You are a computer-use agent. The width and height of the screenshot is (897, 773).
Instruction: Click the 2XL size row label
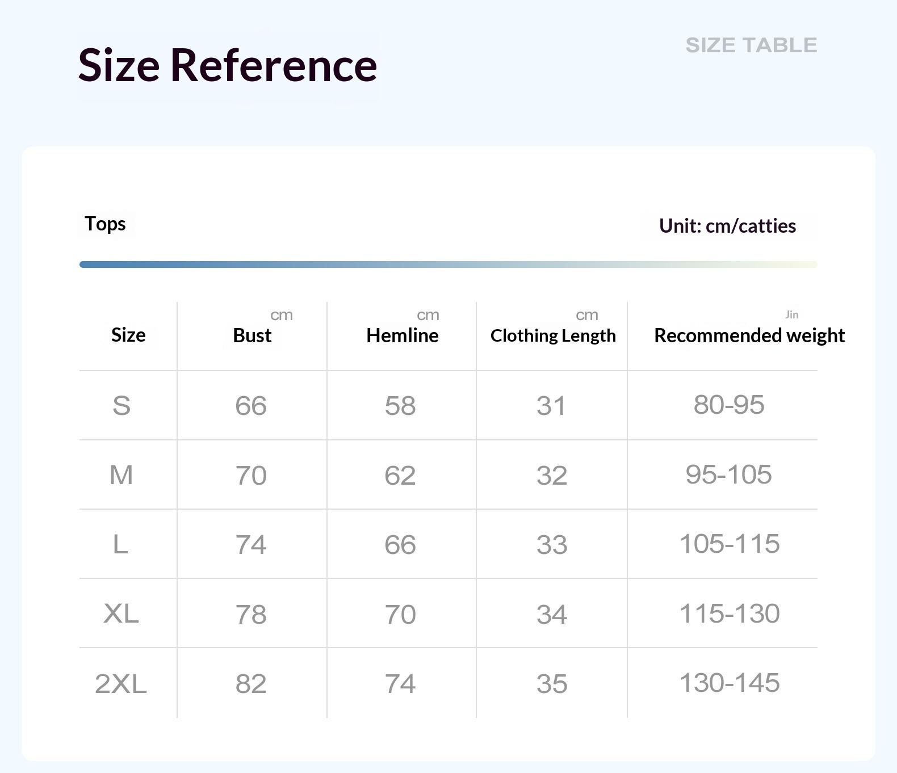(x=121, y=683)
